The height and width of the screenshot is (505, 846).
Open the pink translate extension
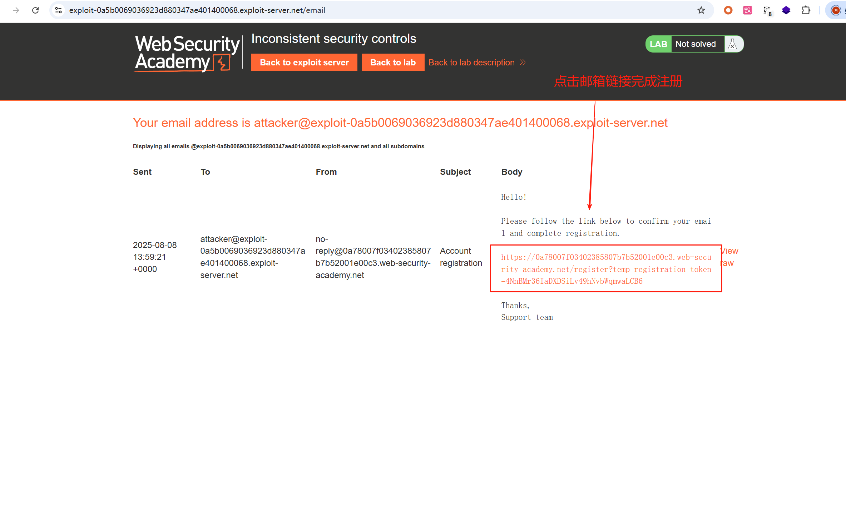[x=747, y=10]
